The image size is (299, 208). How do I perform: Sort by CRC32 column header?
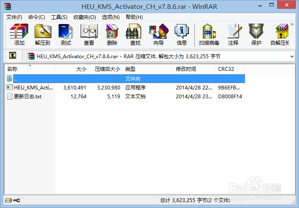(230, 69)
